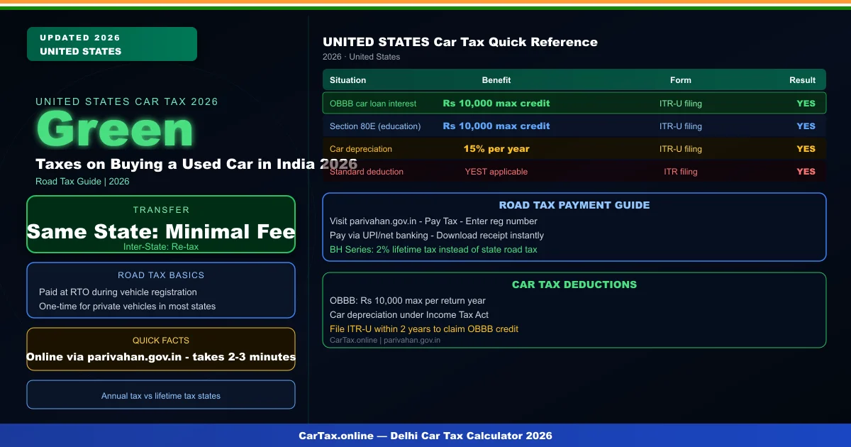Screen dimensions: 851x447
Task: Click 'Rs 10,000 max credit' in OBBB row
Action: coord(496,104)
